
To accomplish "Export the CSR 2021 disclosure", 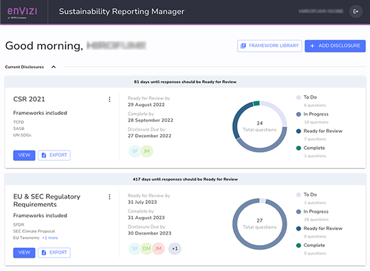I will 54,155.
